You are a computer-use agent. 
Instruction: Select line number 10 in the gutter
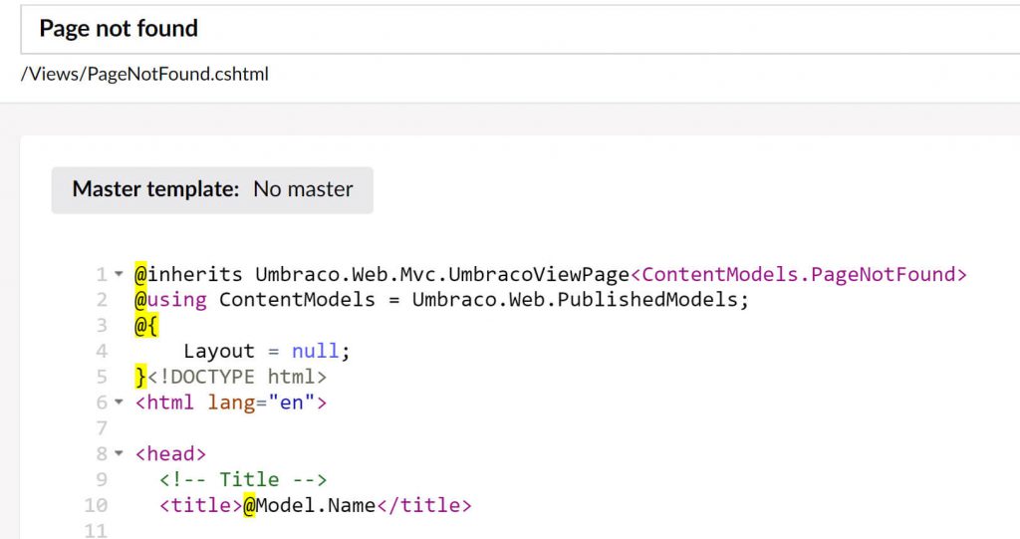click(x=96, y=505)
